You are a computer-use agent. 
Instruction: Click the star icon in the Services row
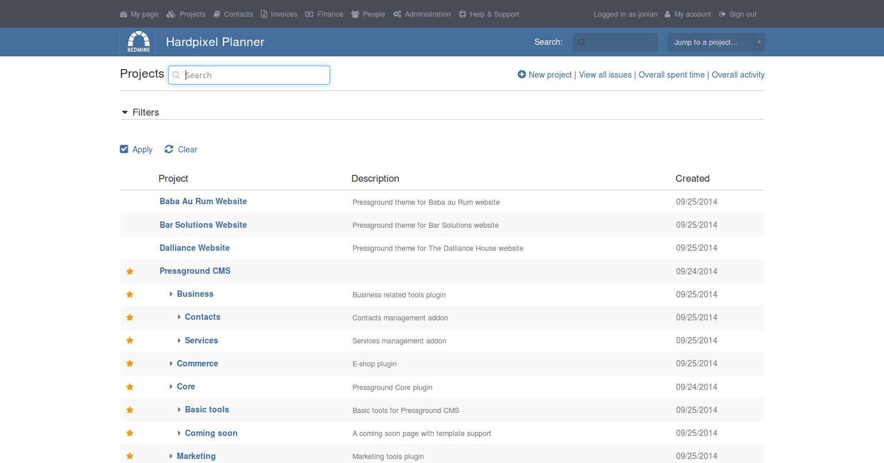tap(130, 340)
